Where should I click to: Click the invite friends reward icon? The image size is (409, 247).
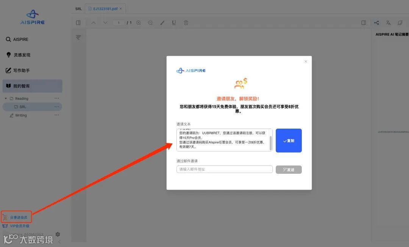click(240, 83)
